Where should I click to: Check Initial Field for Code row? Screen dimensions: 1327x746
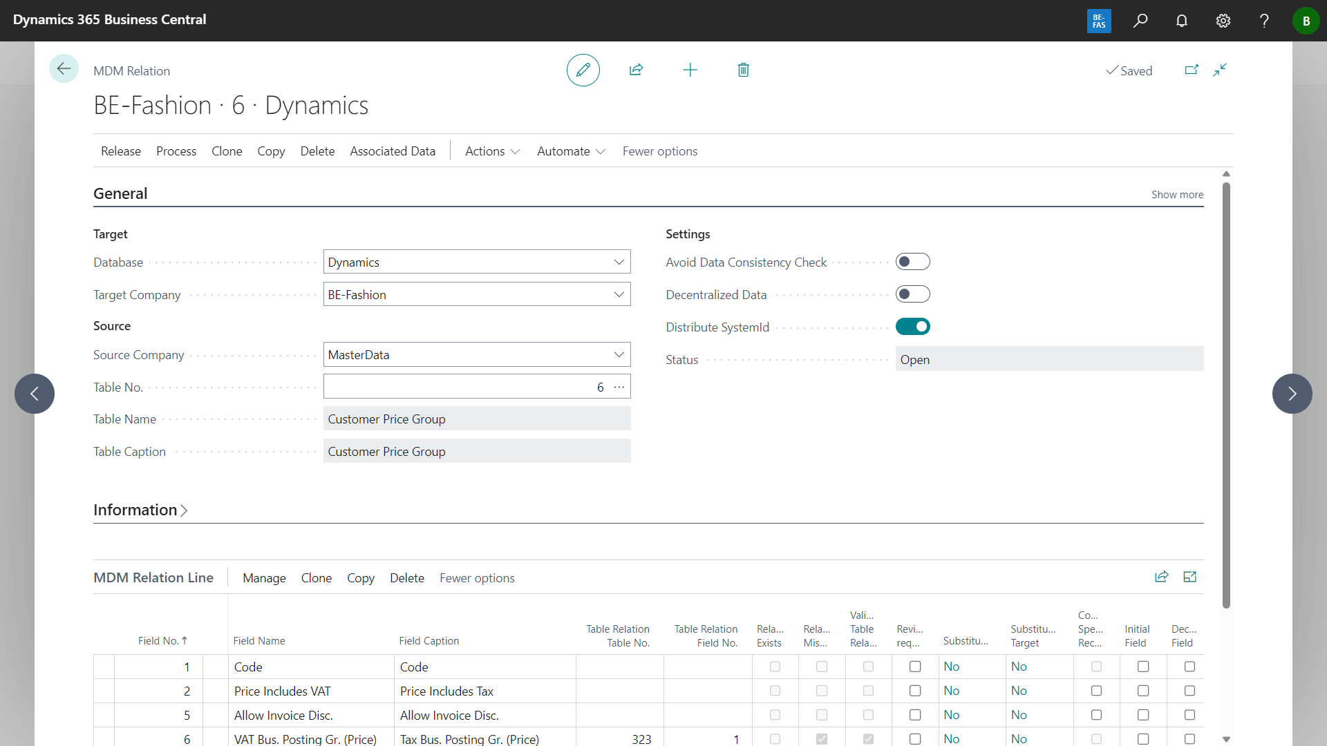[x=1143, y=667]
